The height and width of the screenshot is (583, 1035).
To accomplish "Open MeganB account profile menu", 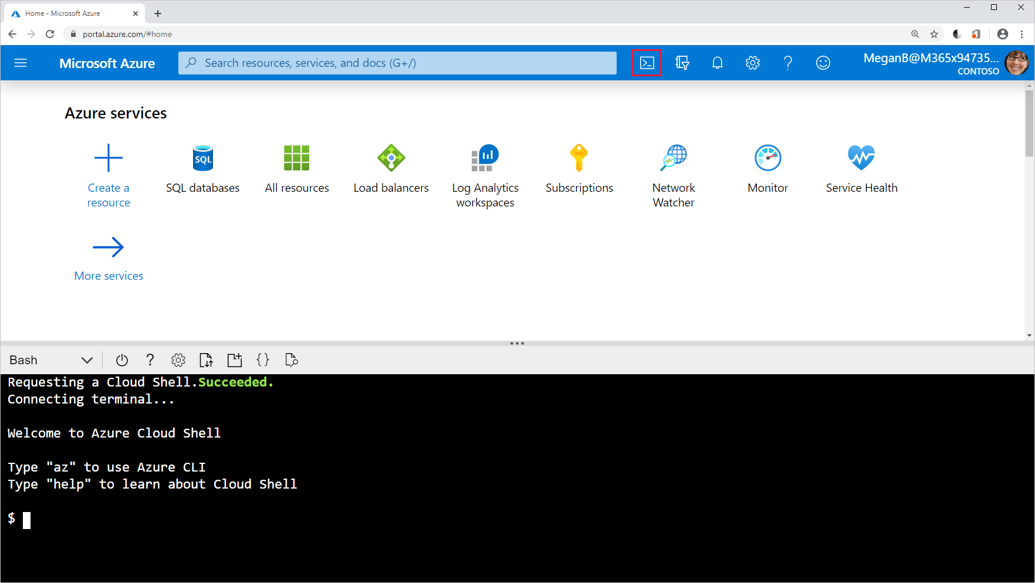I will click(x=946, y=63).
